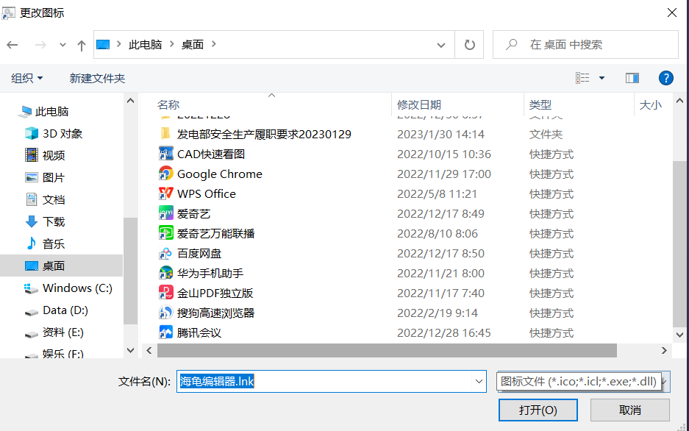Image resolution: width=689 pixels, height=431 pixels.
Task: Click 文件夹 type cell
Action: (546, 134)
